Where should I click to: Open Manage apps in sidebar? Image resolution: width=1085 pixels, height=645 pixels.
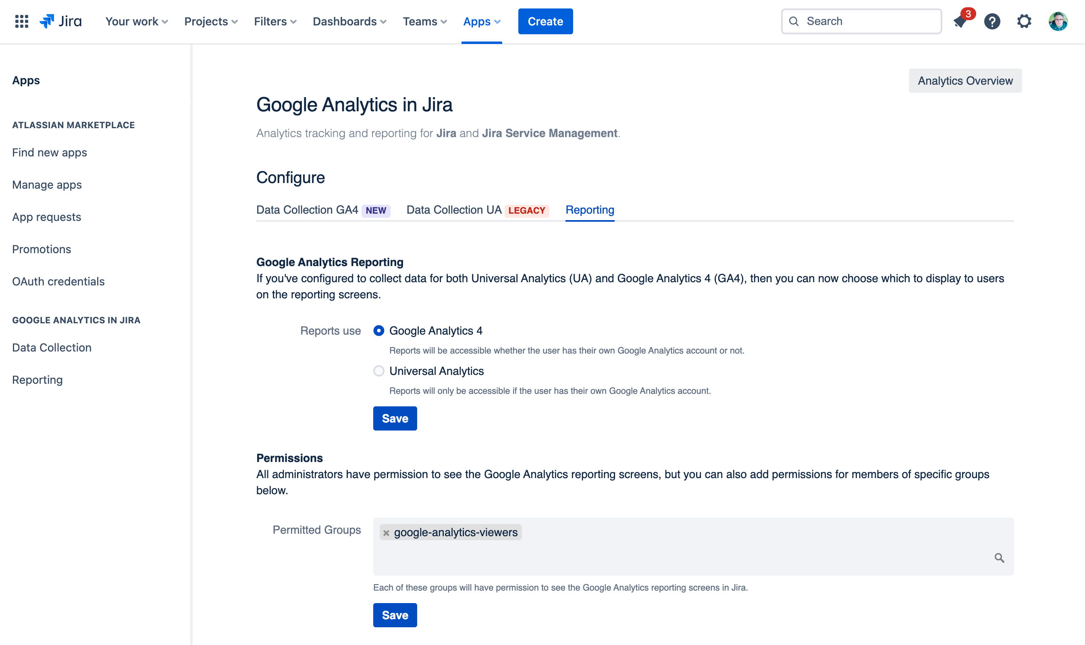click(47, 185)
